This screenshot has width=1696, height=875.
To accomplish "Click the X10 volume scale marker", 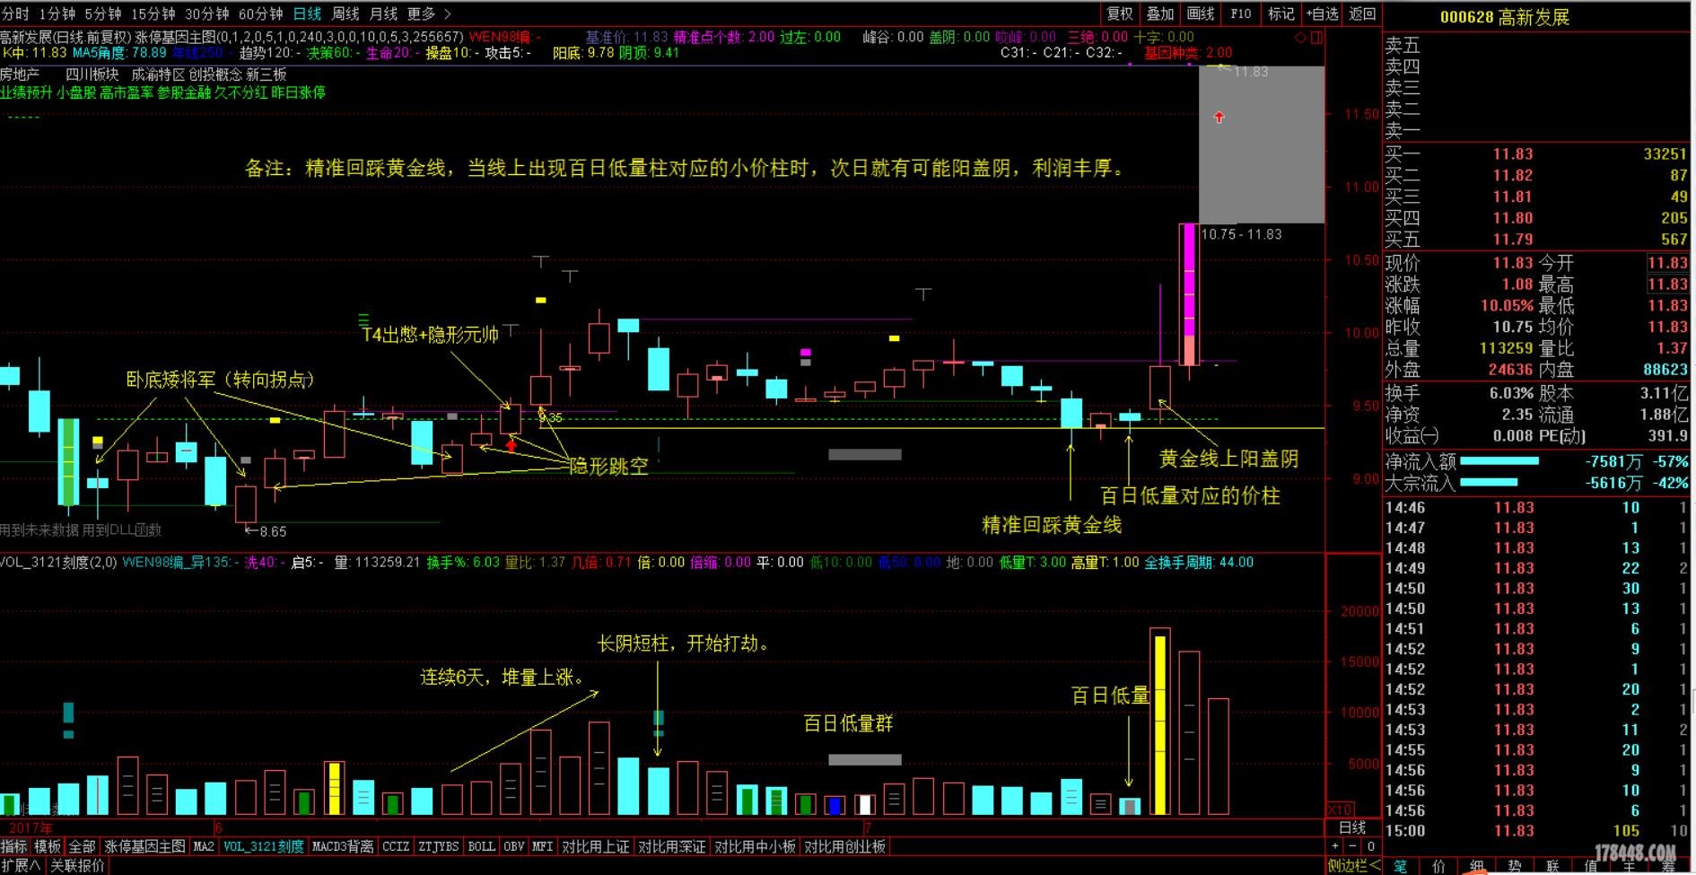I will point(1340,809).
